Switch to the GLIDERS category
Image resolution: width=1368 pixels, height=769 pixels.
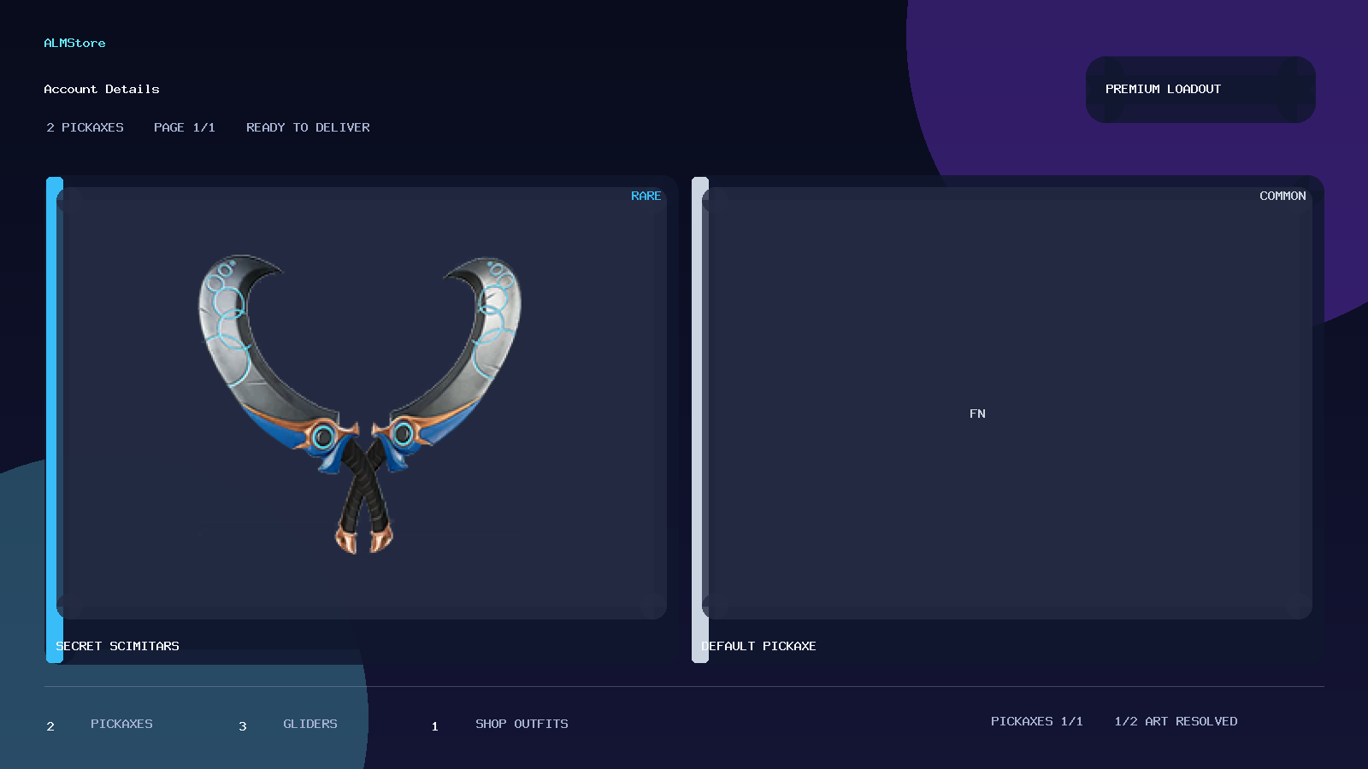tap(310, 724)
